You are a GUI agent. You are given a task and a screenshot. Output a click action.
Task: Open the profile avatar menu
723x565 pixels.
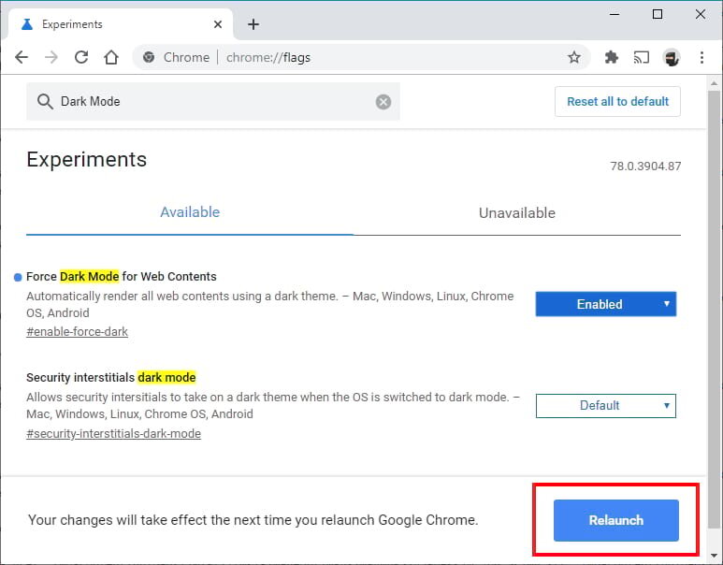[672, 58]
